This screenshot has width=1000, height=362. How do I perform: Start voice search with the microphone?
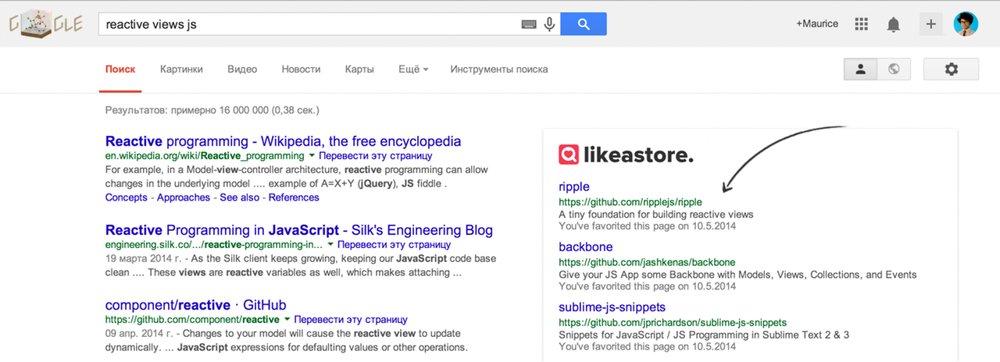[x=549, y=24]
